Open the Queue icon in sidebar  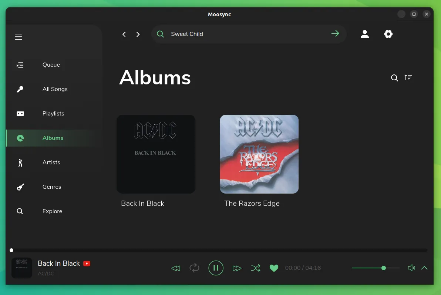[x=20, y=65]
